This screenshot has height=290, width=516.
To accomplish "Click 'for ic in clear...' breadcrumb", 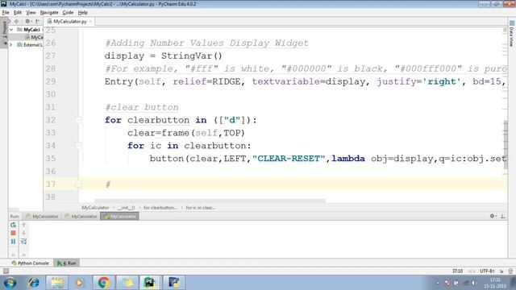I will tap(201, 208).
